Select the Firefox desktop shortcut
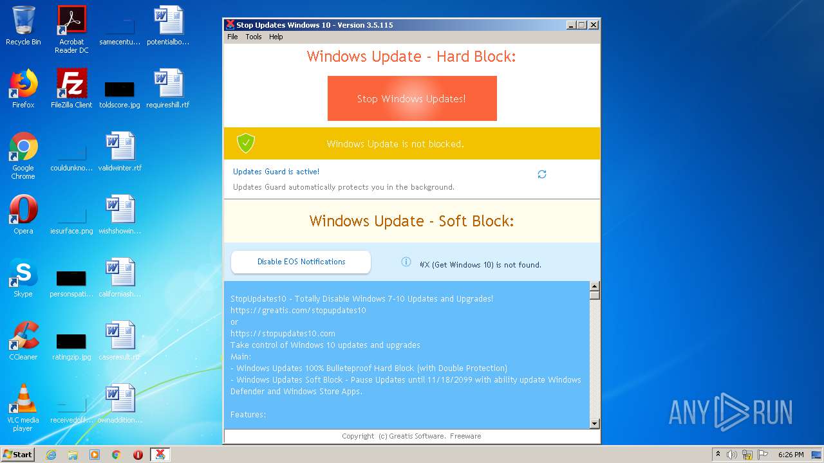Screen dimensions: 824x463 23,89
